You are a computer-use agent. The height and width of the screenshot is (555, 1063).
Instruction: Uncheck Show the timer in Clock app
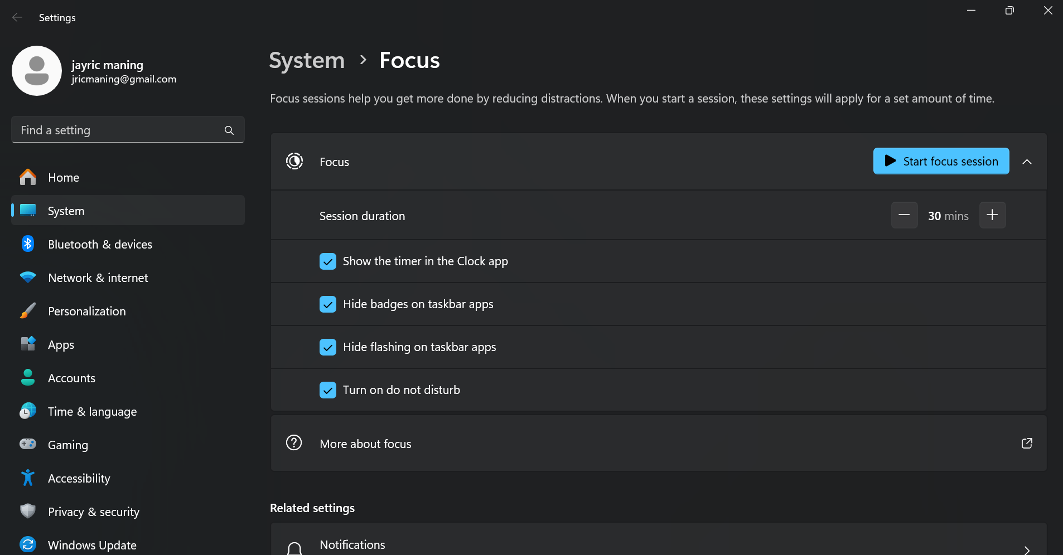pos(328,261)
